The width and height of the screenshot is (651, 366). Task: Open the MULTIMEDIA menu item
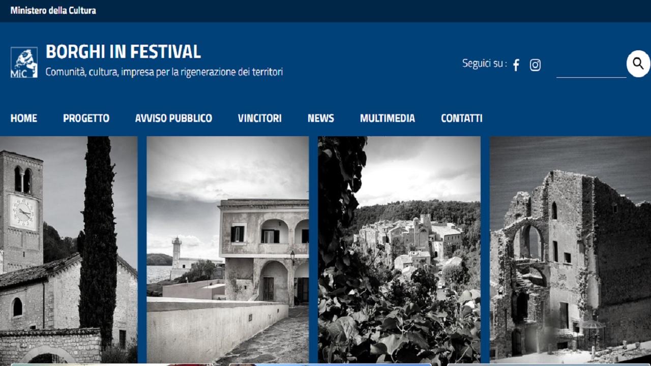tap(388, 118)
